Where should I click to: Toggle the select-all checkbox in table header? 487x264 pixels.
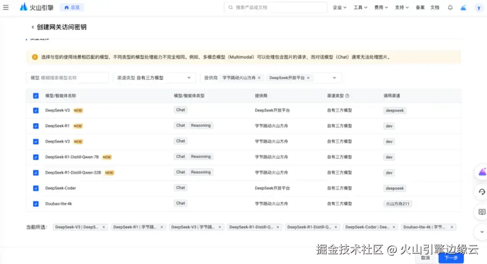pos(36,96)
